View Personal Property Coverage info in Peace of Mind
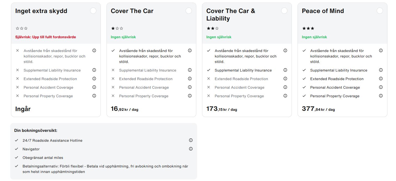The image size is (396, 181). 381,96
